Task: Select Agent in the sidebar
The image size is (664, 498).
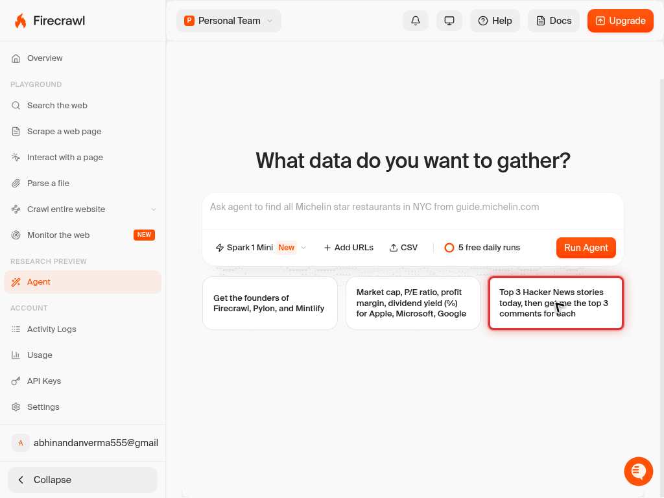Action: click(x=82, y=282)
